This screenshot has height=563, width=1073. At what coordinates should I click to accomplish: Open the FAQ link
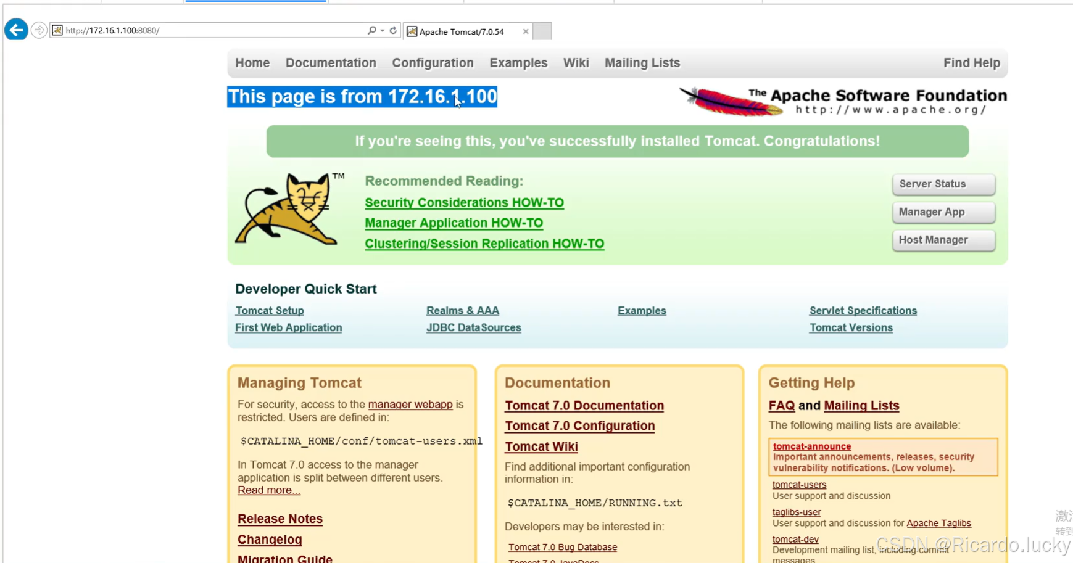pyautogui.click(x=782, y=406)
